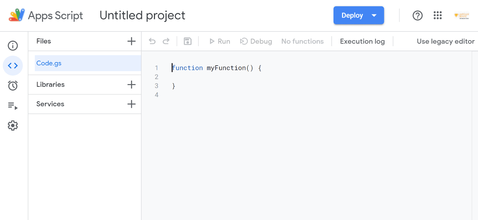Click line number 4 in the gutter
478x220 pixels.
pyautogui.click(x=156, y=95)
